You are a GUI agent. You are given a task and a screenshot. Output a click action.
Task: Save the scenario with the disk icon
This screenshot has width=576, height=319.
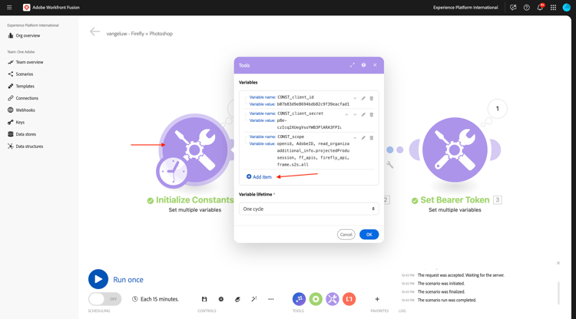(204, 299)
